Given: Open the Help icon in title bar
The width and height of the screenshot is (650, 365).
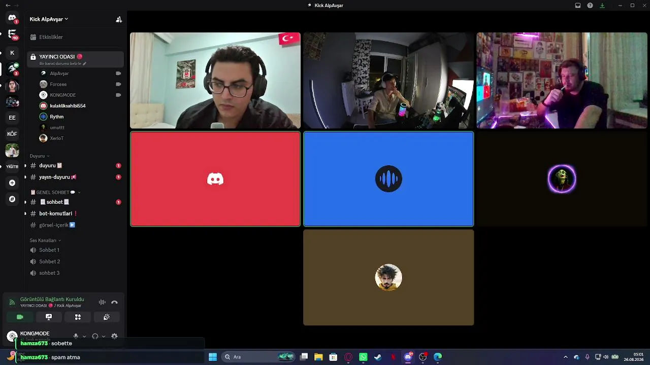Looking at the screenshot, I should point(590,6).
